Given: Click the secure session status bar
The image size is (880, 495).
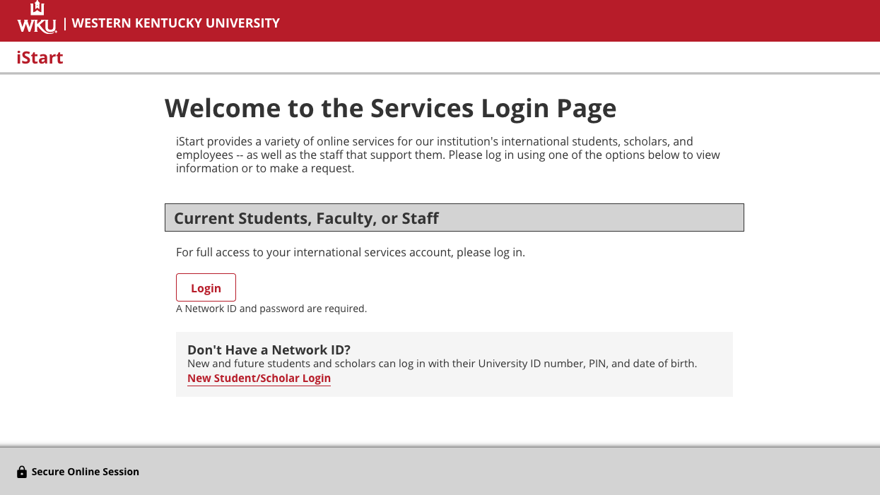Looking at the screenshot, I should 440,471.
